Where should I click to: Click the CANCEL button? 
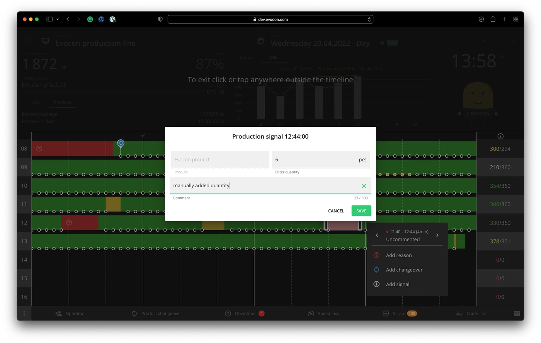tap(336, 211)
